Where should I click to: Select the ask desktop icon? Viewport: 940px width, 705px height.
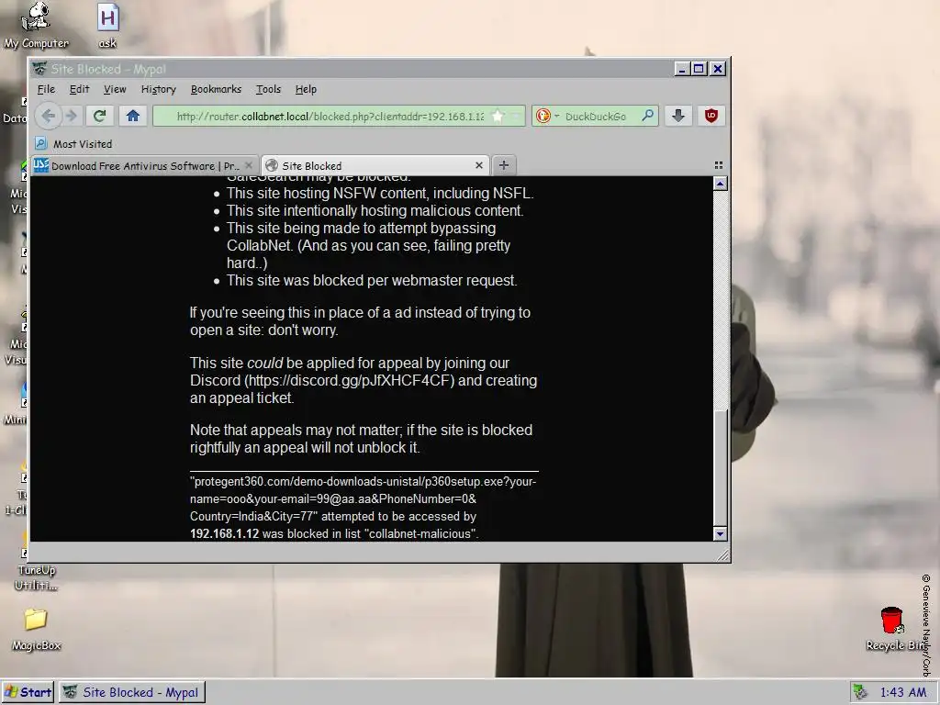(x=107, y=26)
